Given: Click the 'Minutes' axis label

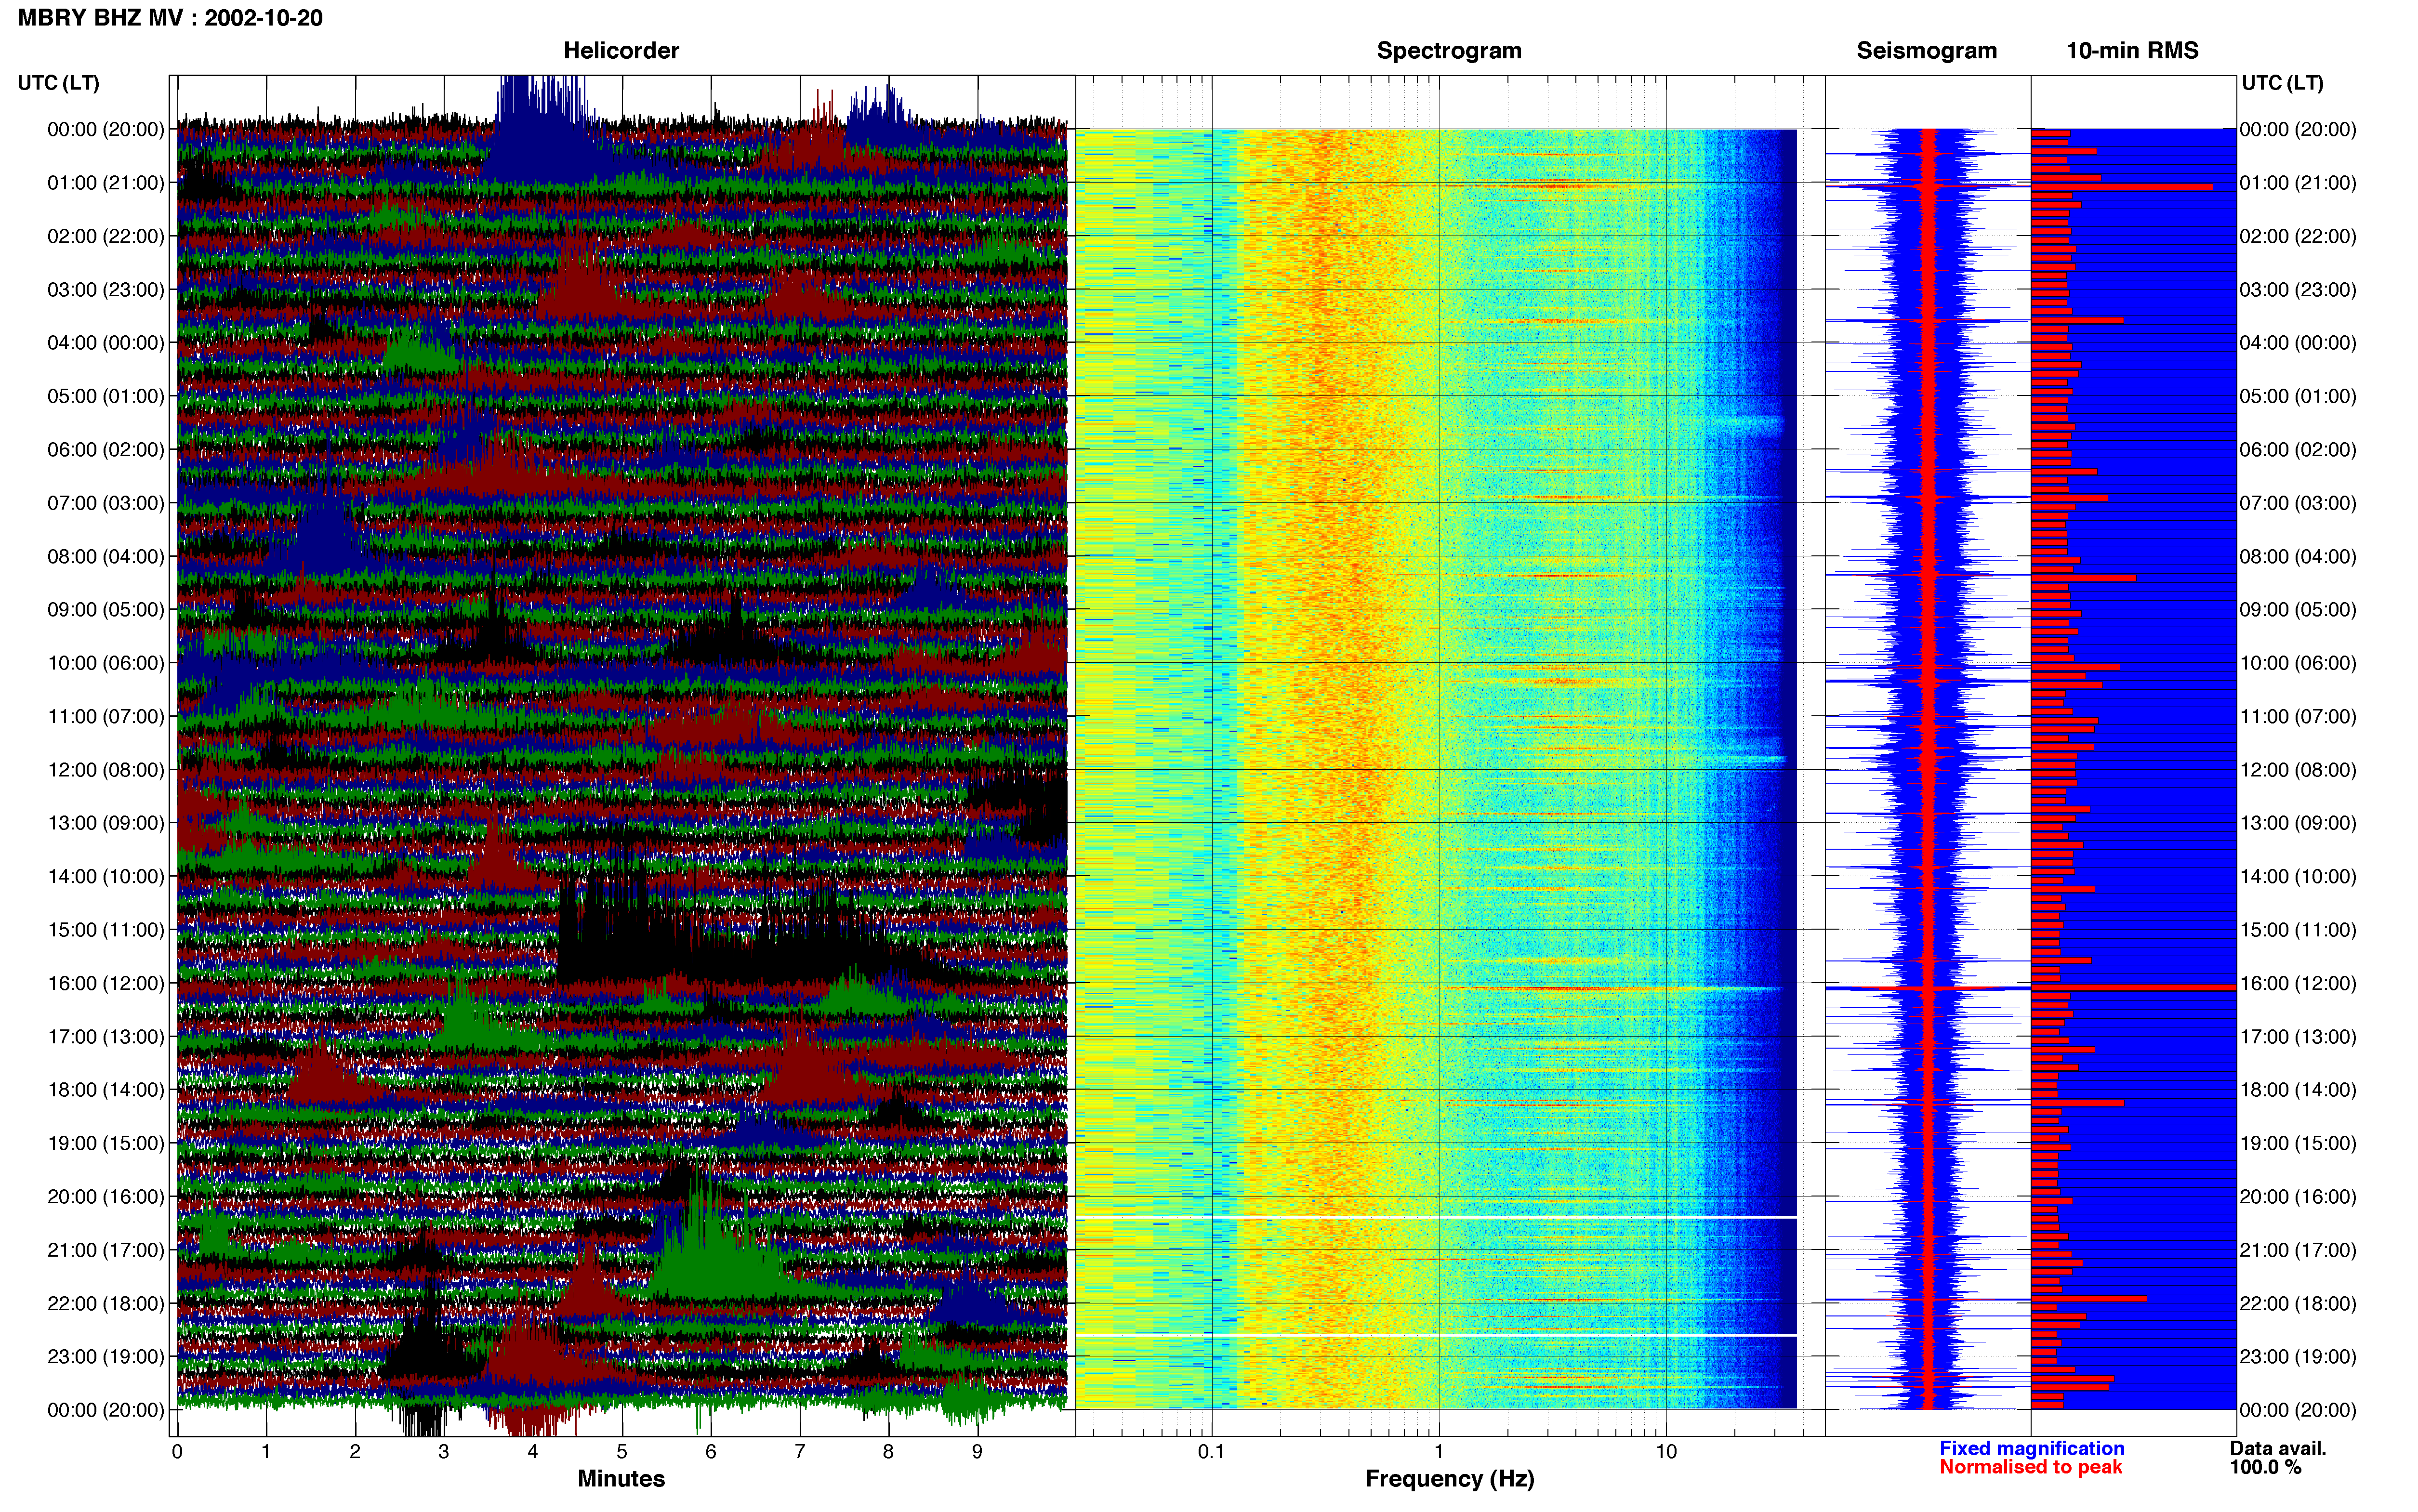Looking at the screenshot, I should coord(621,1478).
